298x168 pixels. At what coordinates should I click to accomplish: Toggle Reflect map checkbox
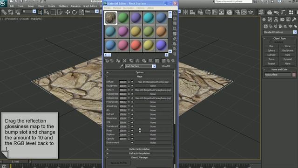pyautogui.click(x=132, y=90)
